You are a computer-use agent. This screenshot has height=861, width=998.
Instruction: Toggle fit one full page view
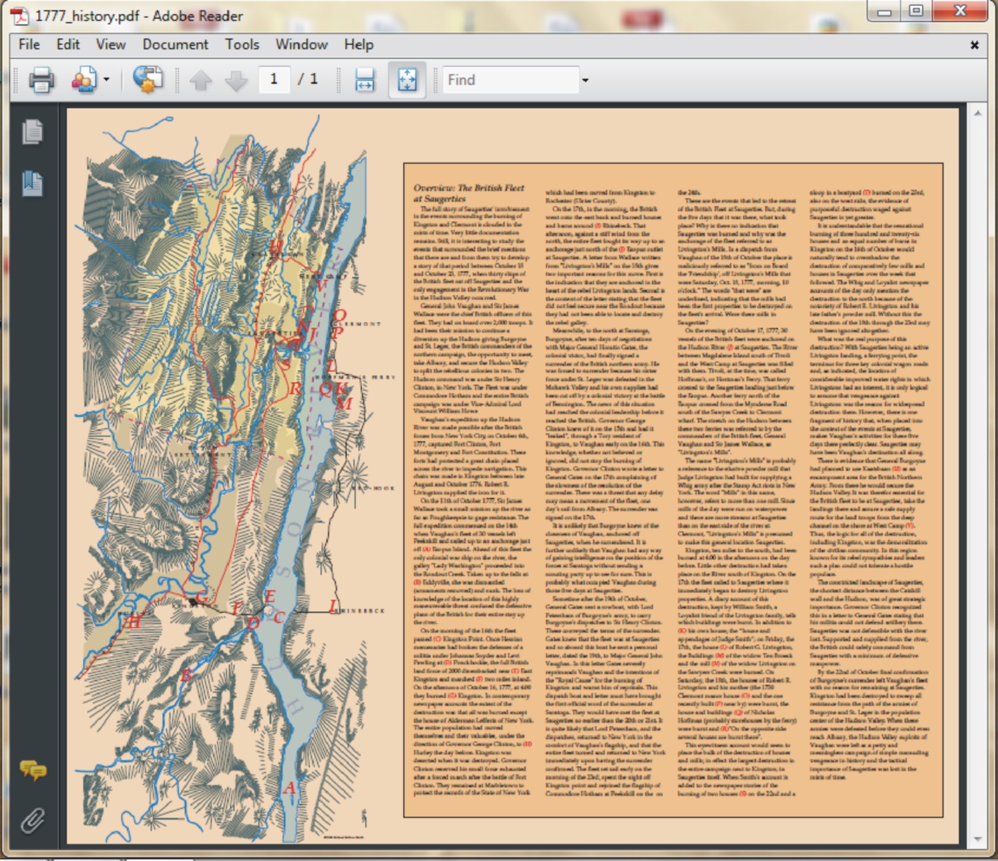pos(407,80)
